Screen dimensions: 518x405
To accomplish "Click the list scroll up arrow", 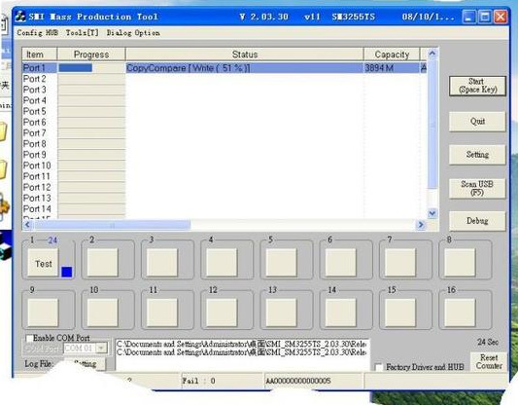I will point(432,53).
